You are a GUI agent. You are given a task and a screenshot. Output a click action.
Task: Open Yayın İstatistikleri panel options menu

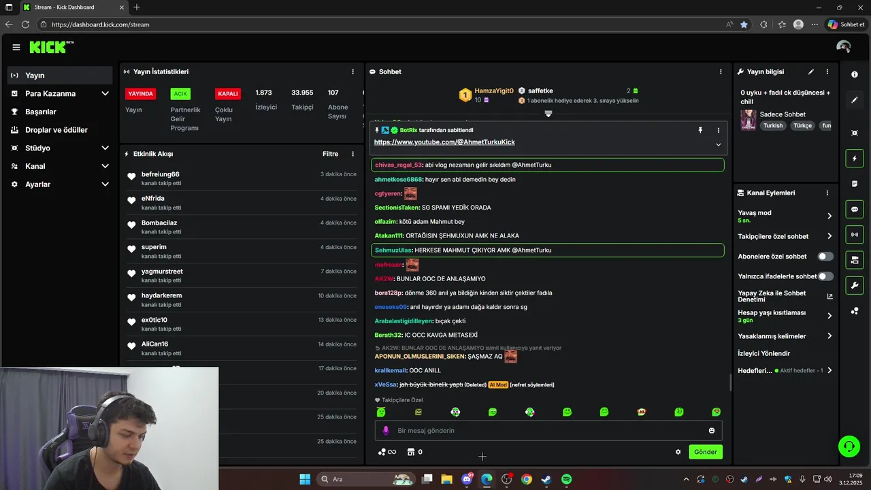[x=352, y=71]
